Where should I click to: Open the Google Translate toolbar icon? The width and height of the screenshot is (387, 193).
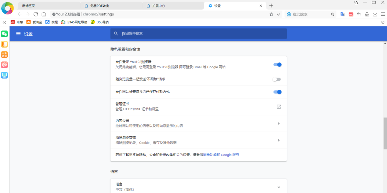click(x=342, y=14)
